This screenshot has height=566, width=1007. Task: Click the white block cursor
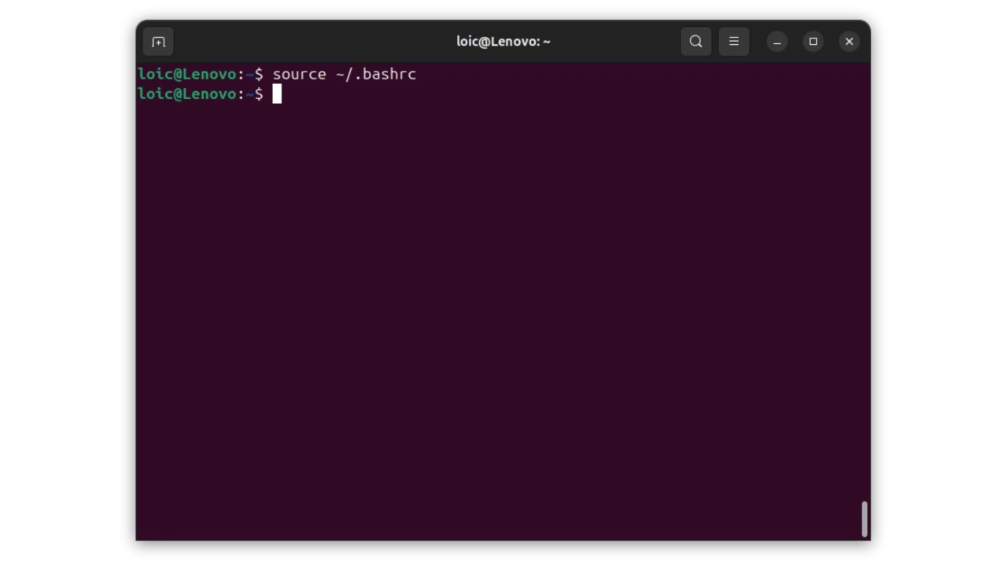[277, 94]
